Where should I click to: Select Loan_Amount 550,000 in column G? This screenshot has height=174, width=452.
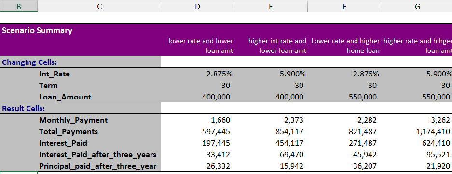pyautogui.click(x=436, y=97)
